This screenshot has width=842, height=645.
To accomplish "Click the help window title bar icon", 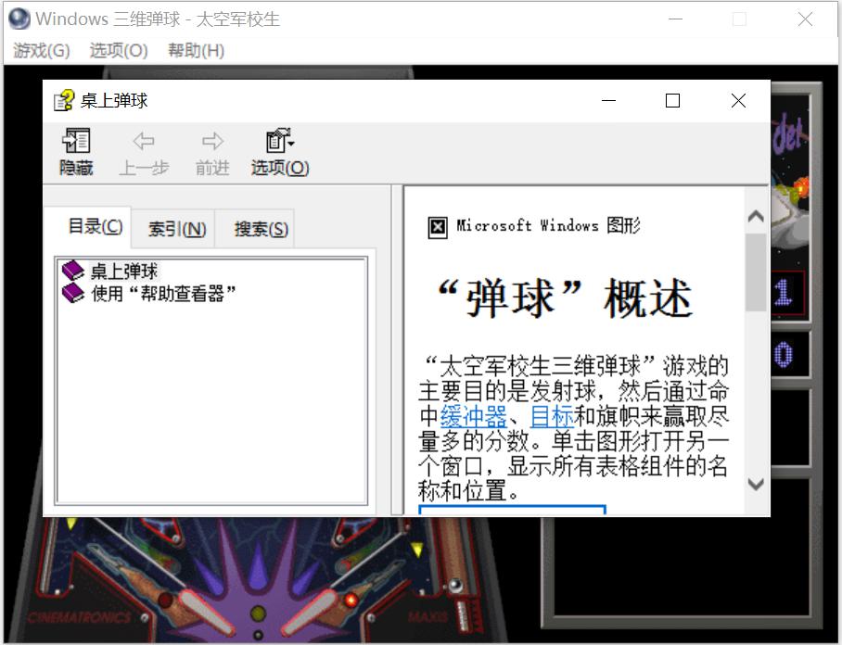I will [64, 100].
